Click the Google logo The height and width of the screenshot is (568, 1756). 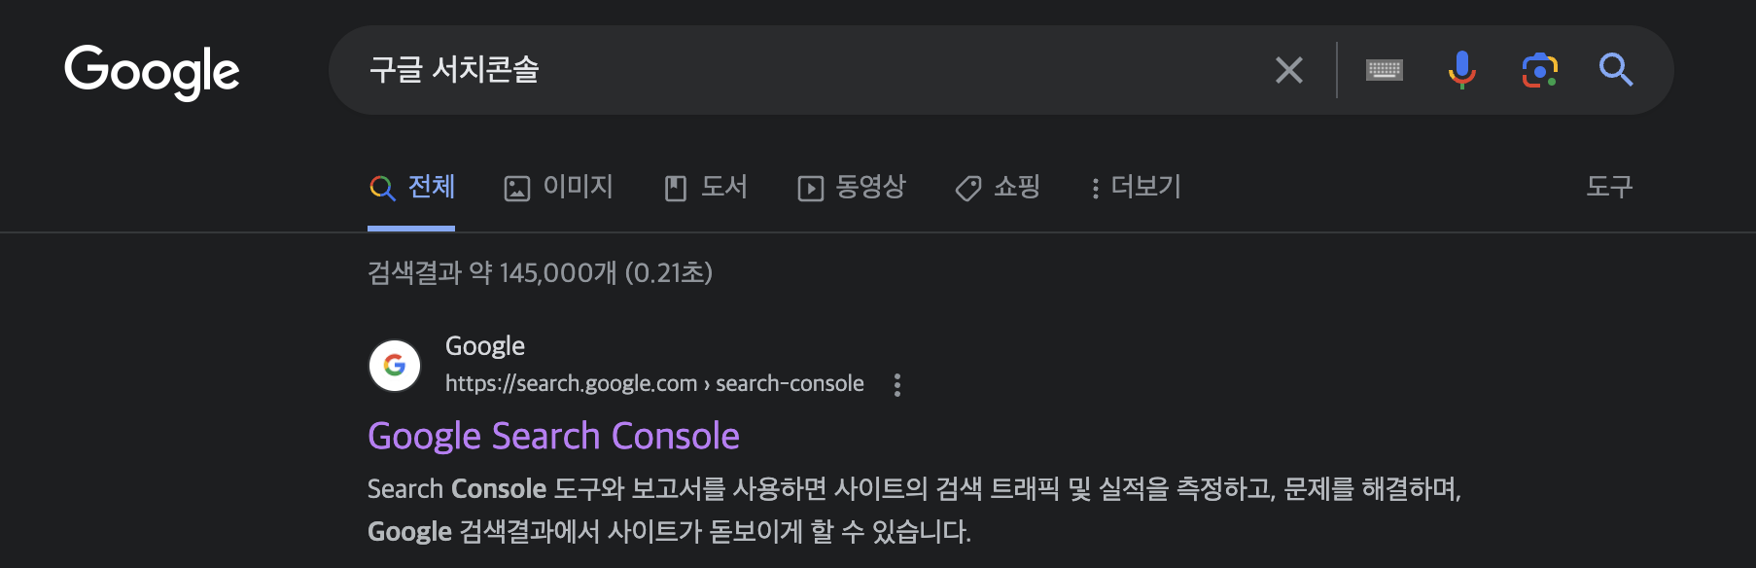(x=152, y=71)
